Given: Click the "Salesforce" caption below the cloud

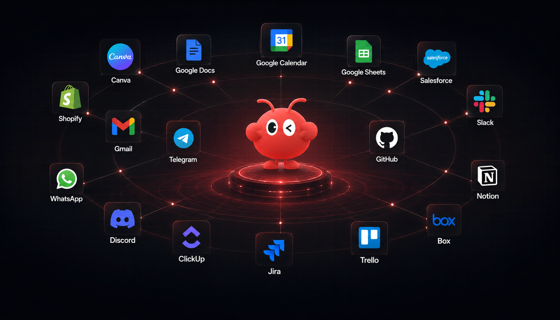Looking at the screenshot, I should pos(436,81).
